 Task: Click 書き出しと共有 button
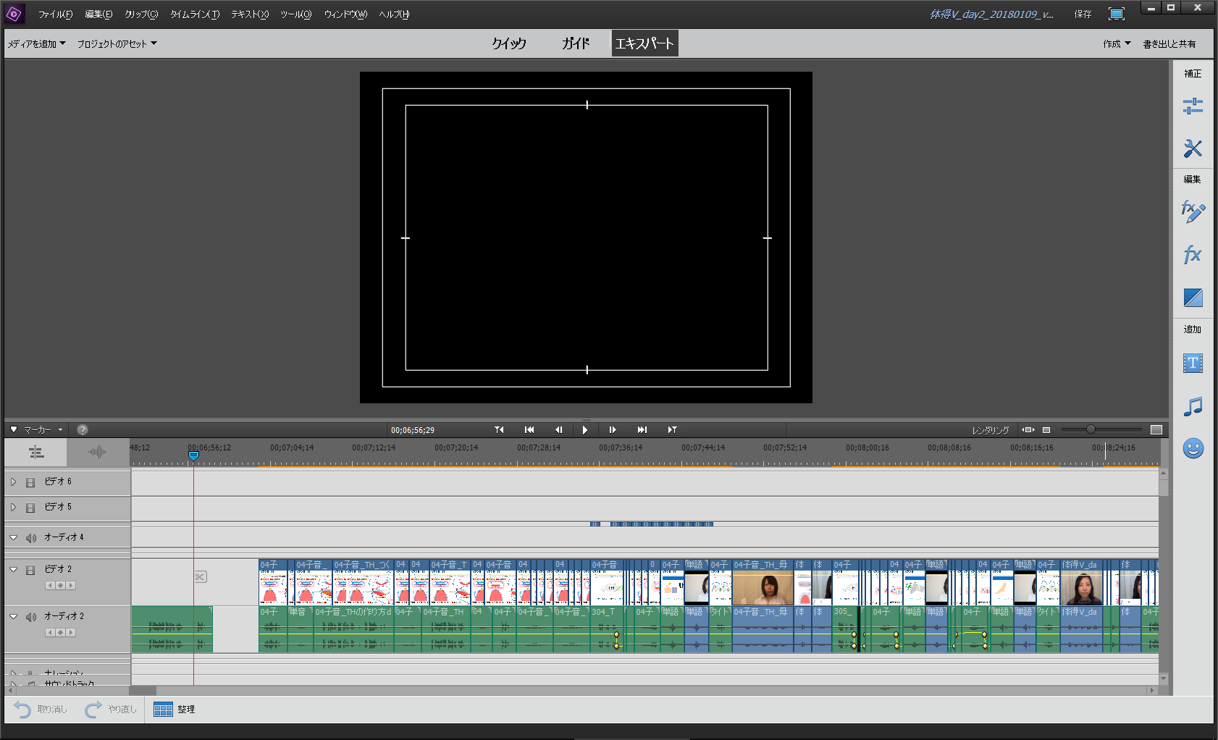click(1169, 44)
